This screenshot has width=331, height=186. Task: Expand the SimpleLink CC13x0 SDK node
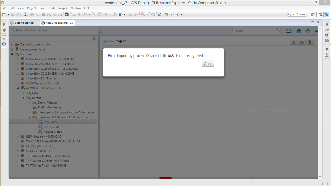coord(18,59)
